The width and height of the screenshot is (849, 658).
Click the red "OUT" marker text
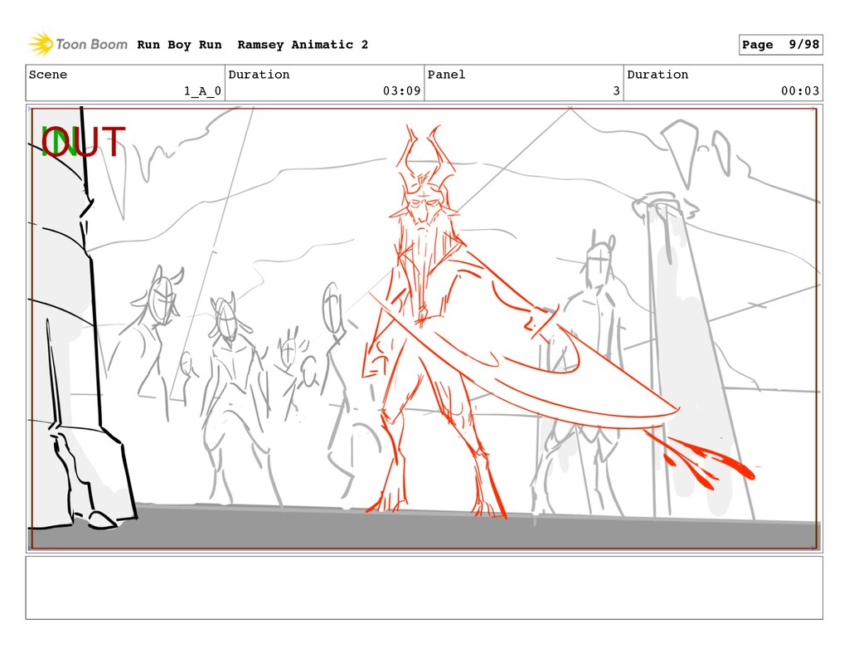coord(84,142)
